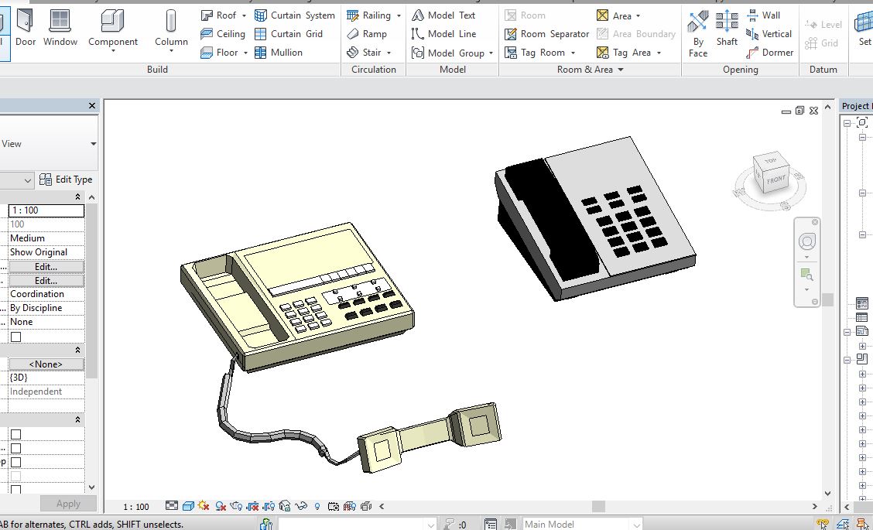Activate the Mullion tool
The image size is (873, 530).
[x=279, y=53]
